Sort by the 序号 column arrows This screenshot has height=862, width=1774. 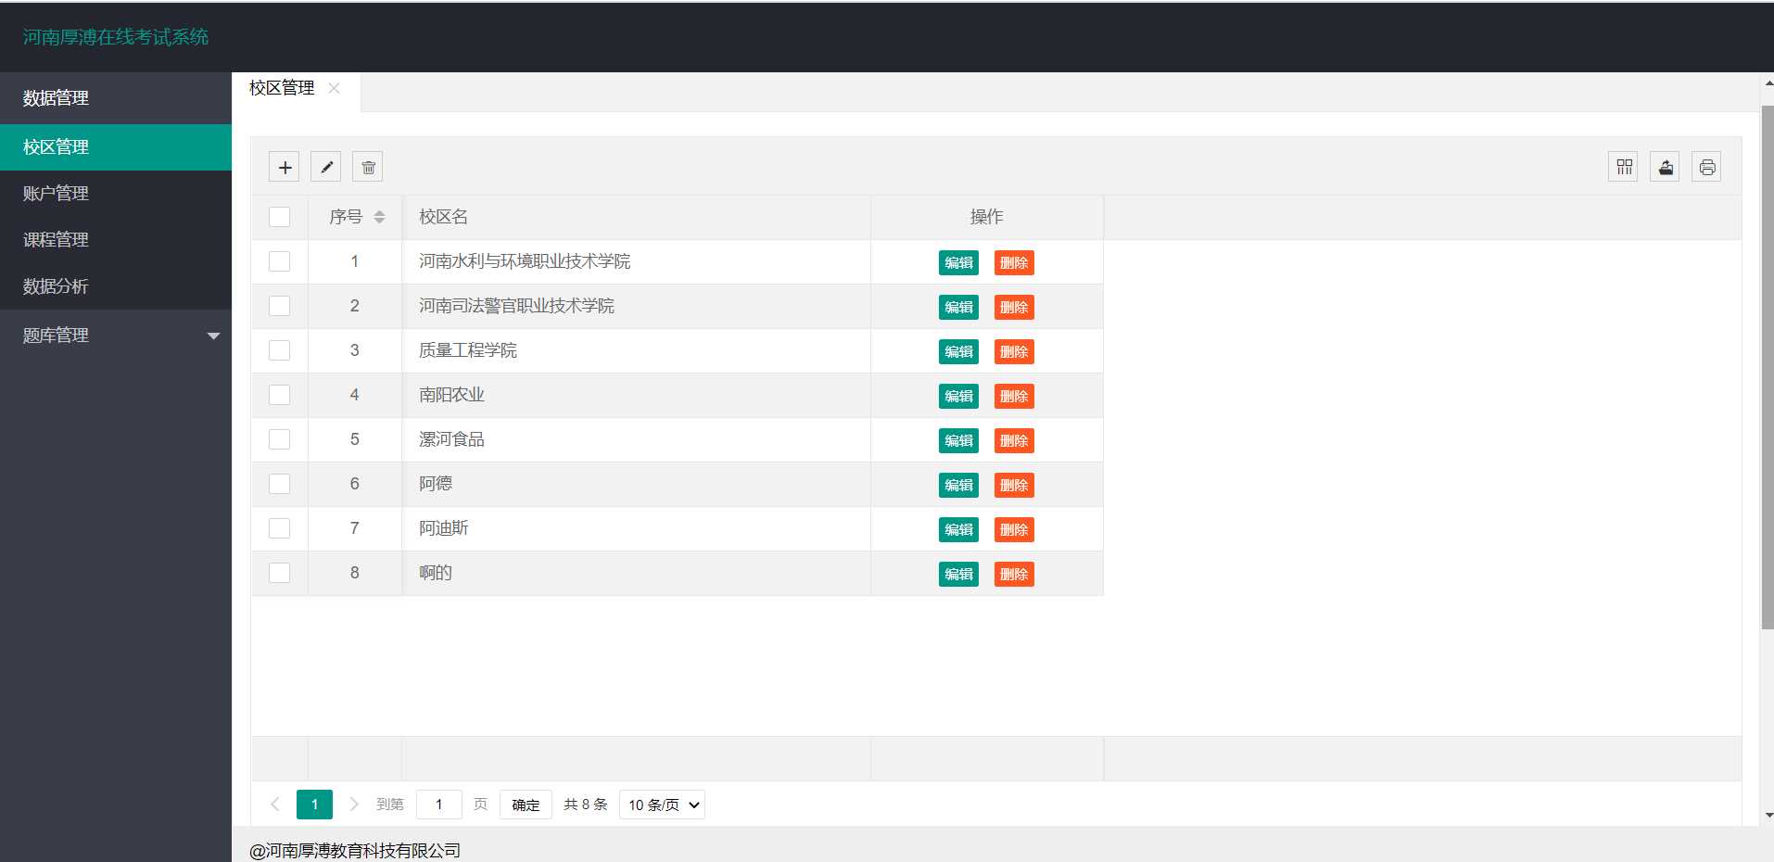(379, 217)
